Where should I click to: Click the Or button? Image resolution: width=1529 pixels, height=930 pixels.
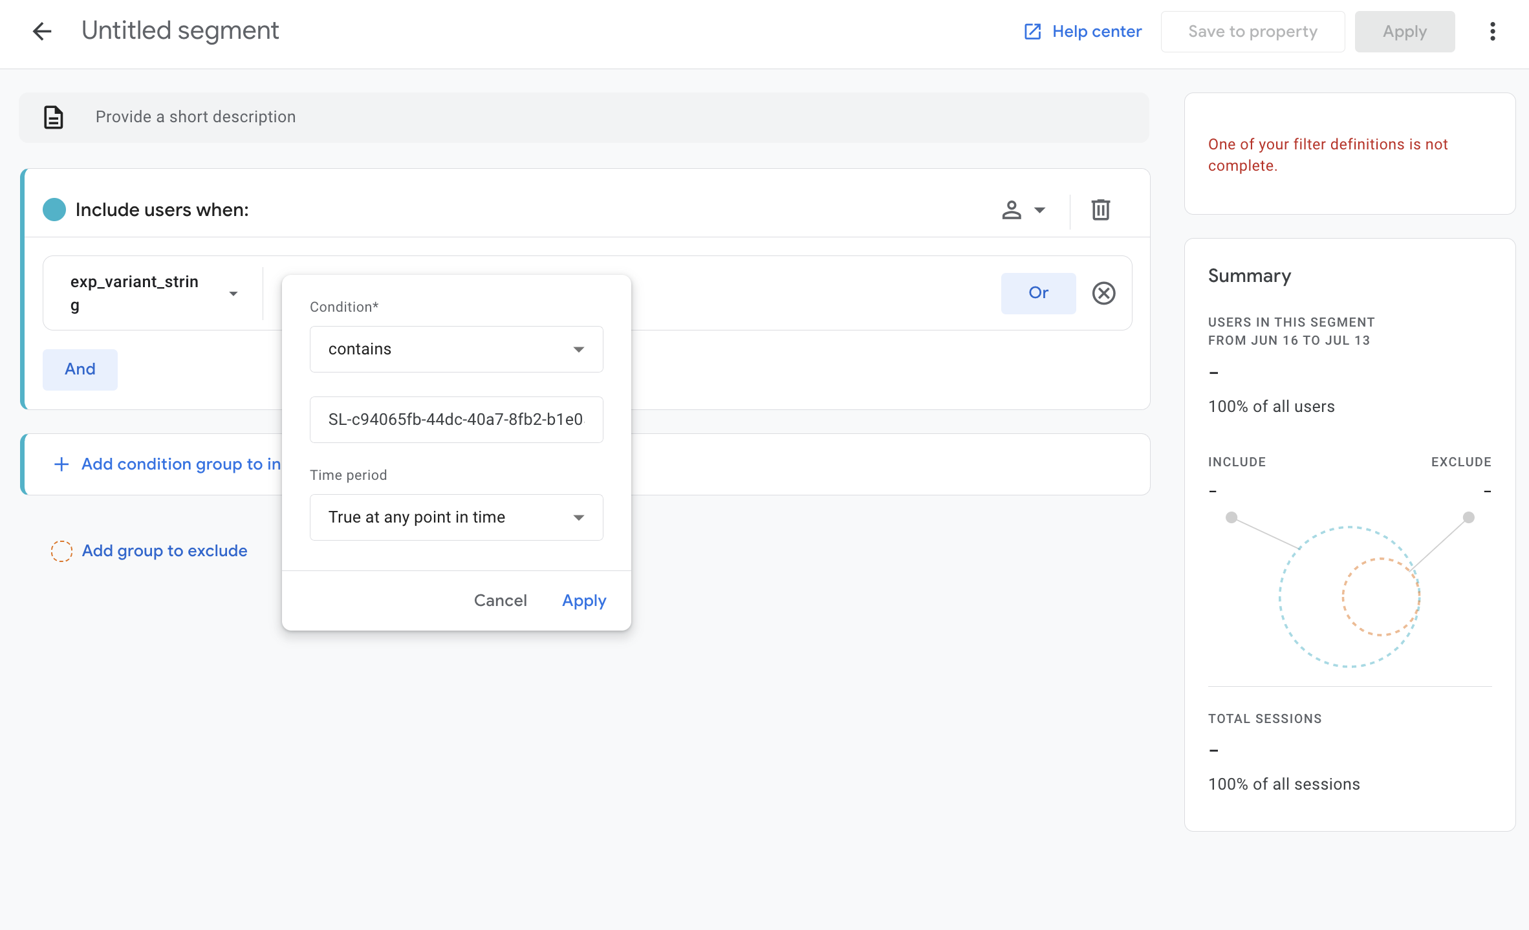pyautogui.click(x=1038, y=293)
